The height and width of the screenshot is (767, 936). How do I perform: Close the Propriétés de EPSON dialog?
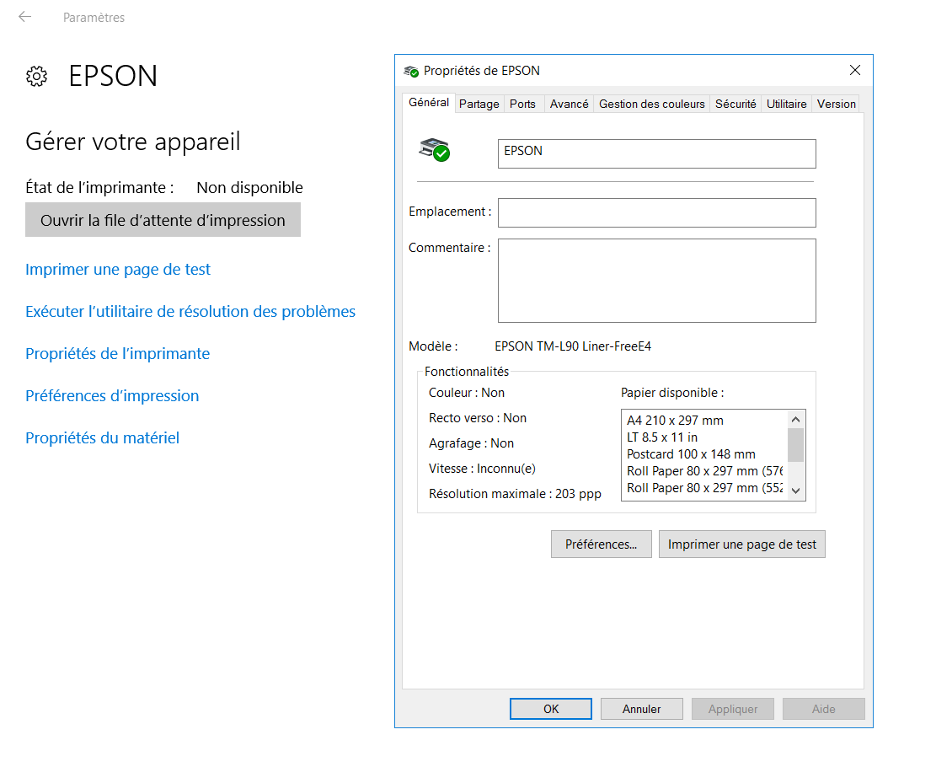[x=854, y=71]
